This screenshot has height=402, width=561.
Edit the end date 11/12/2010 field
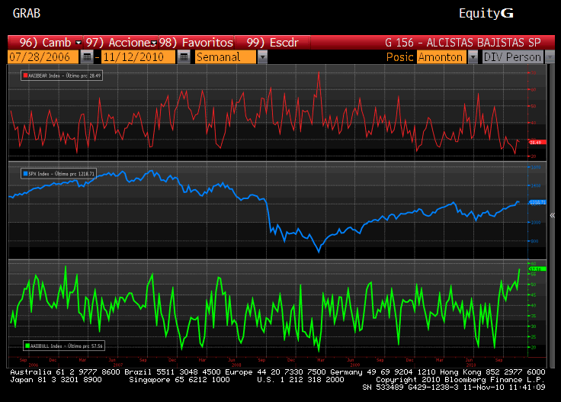pyautogui.click(x=138, y=57)
